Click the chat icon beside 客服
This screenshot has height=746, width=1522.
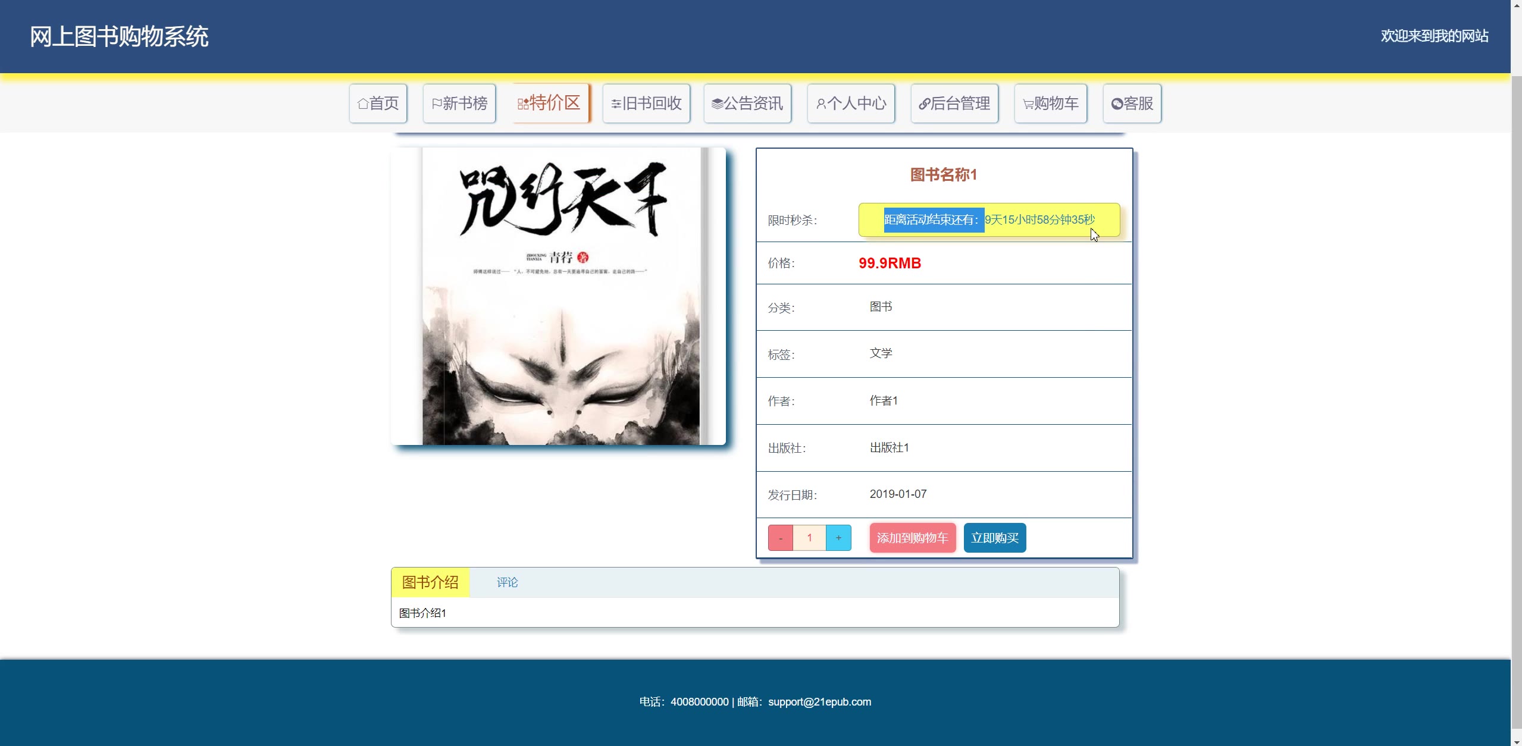(1117, 104)
